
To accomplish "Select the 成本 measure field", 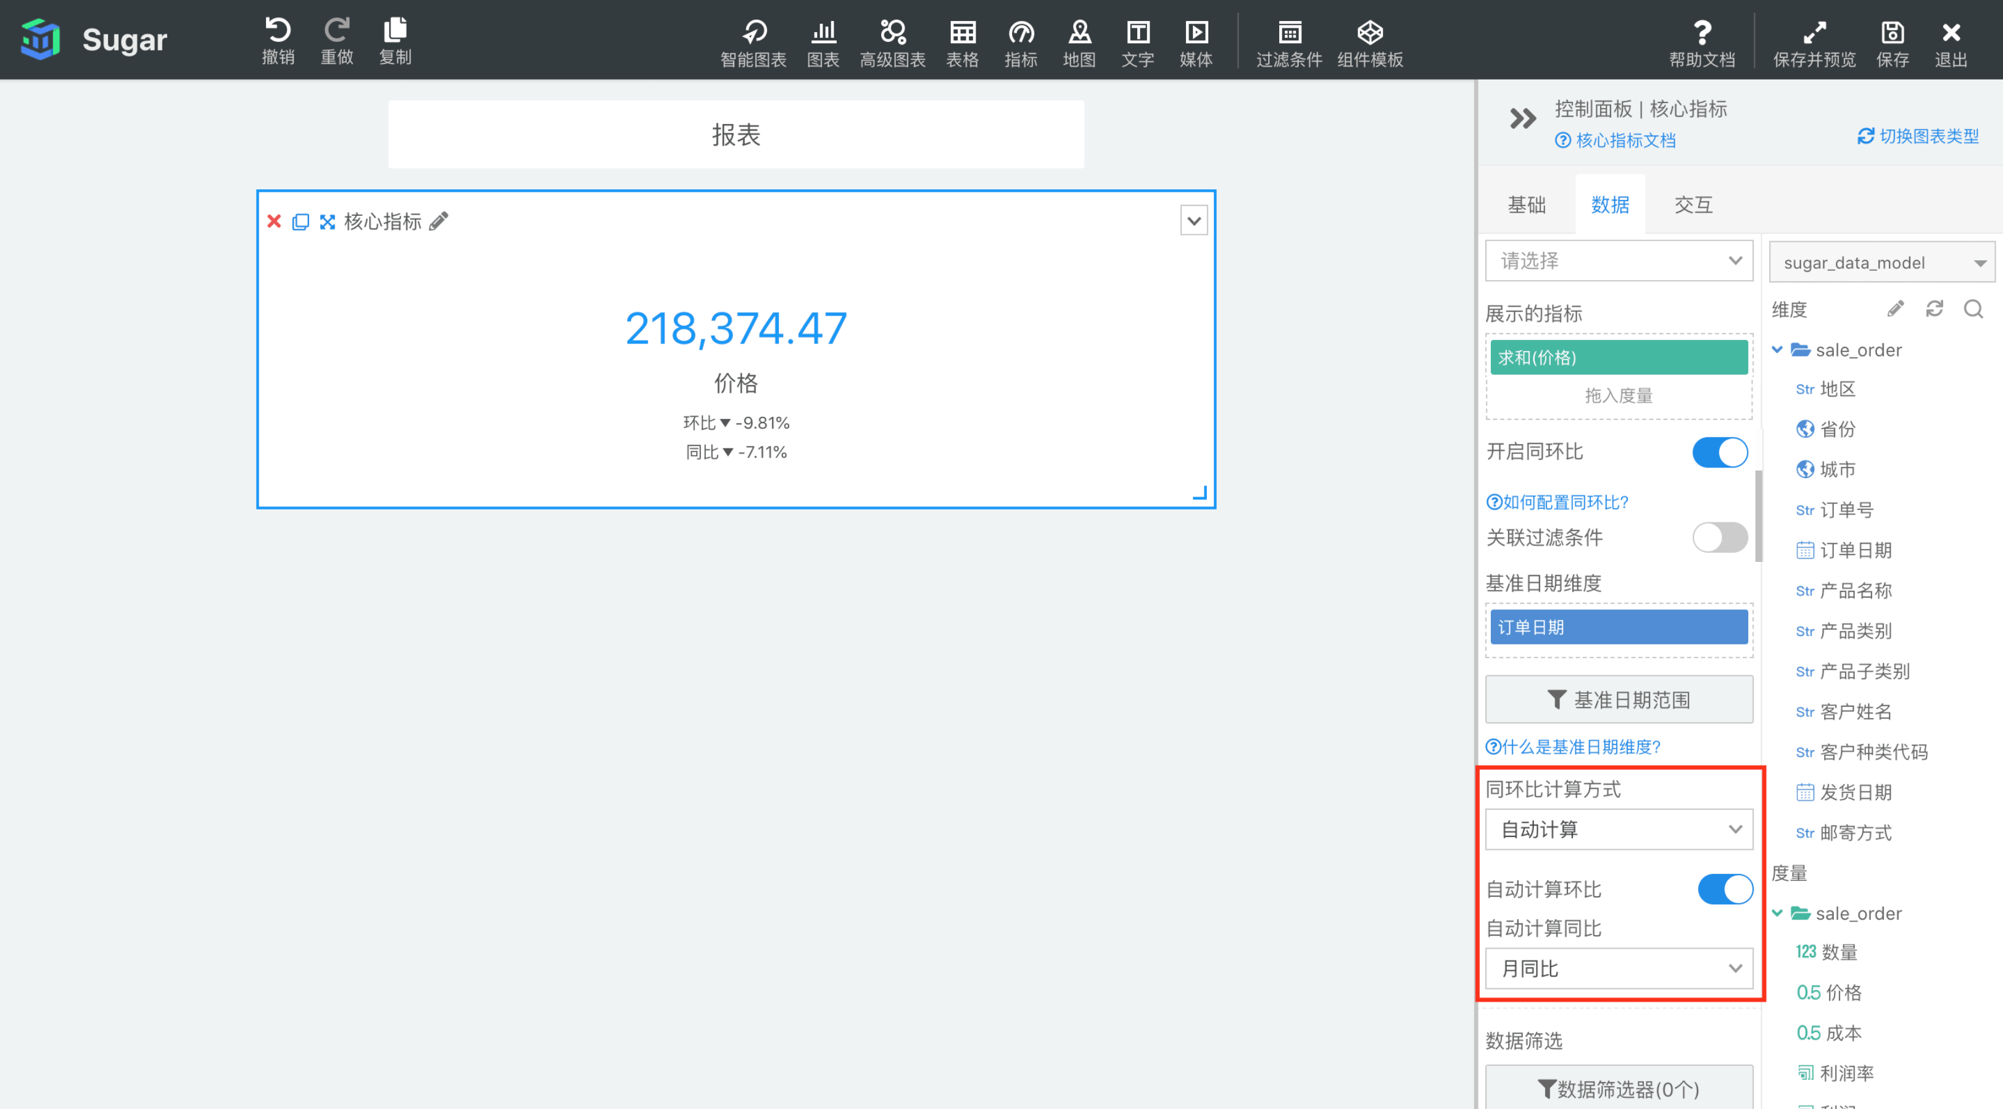I will click(1829, 1033).
